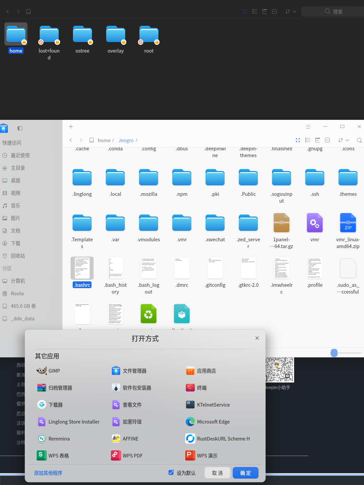Choose GIMP in the open-with dialog
The width and height of the screenshot is (364, 485).
coord(48,371)
